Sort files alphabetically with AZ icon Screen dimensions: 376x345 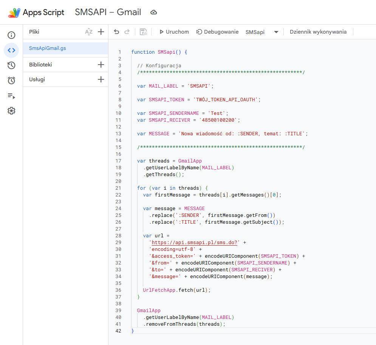click(x=89, y=32)
